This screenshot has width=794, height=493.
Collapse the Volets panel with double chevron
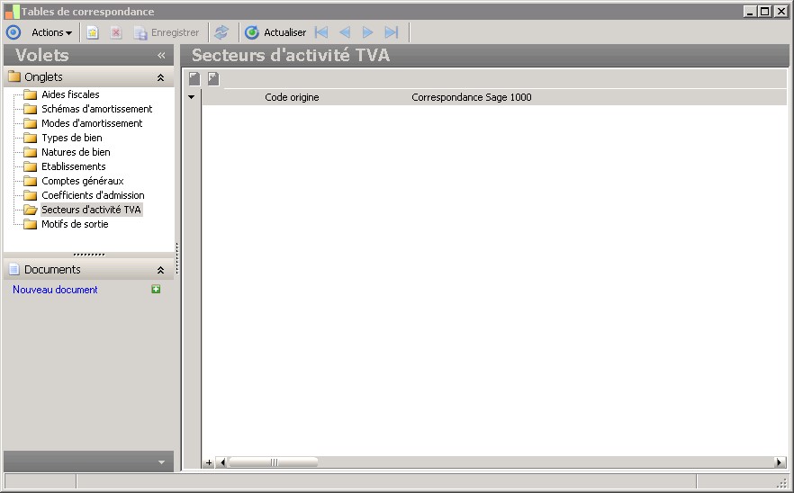(x=161, y=55)
